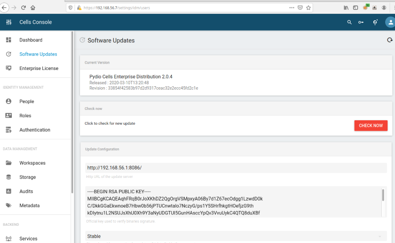This screenshot has width=395, height=243.
Task: Open Firefox account icon
Action: [x=384, y=8]
